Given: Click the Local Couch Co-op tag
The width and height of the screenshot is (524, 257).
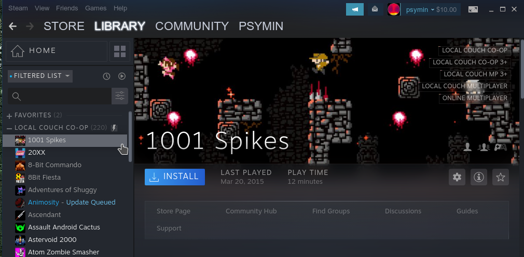Looking at the screenshot, I should [475, 50].
